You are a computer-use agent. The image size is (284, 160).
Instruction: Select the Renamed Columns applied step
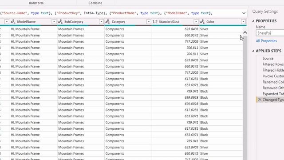[273, 82]
